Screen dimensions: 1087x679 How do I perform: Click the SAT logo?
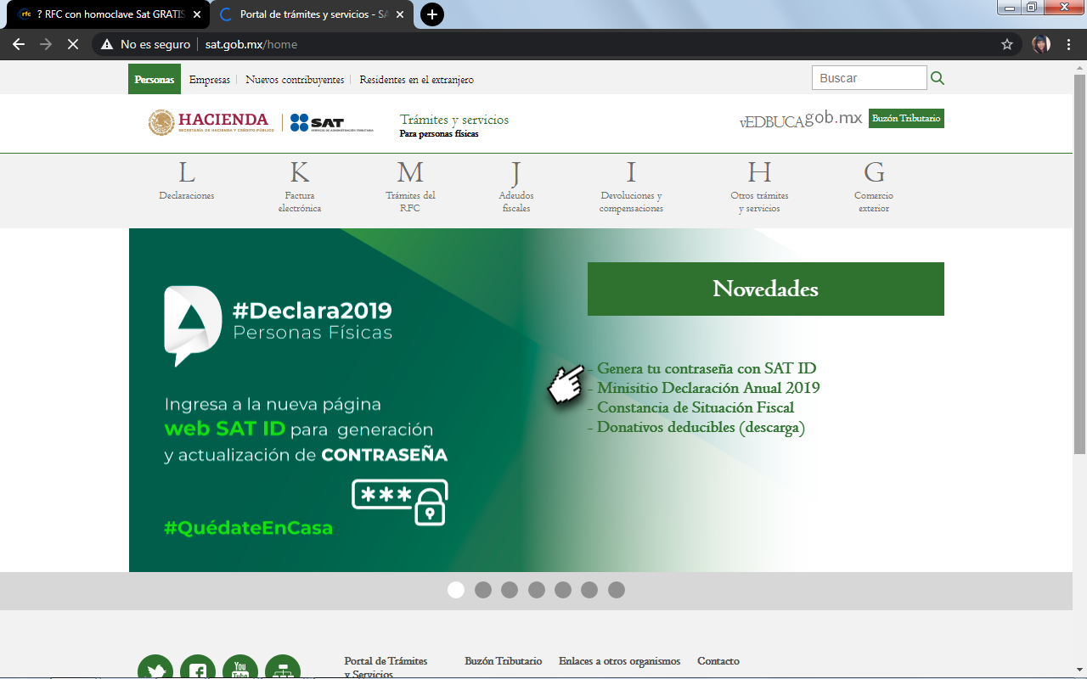[x=331, y=123]
